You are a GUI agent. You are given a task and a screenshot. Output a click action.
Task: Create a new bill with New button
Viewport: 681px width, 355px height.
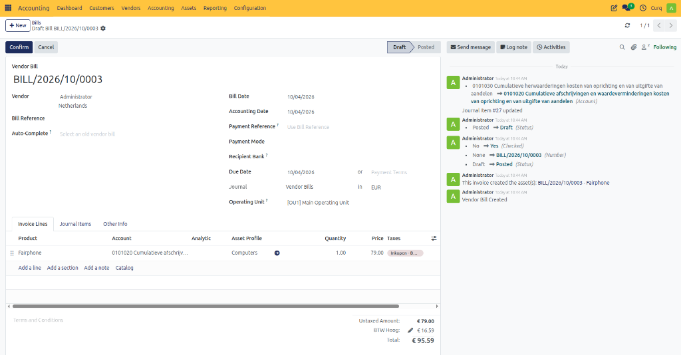pos(18,26)
